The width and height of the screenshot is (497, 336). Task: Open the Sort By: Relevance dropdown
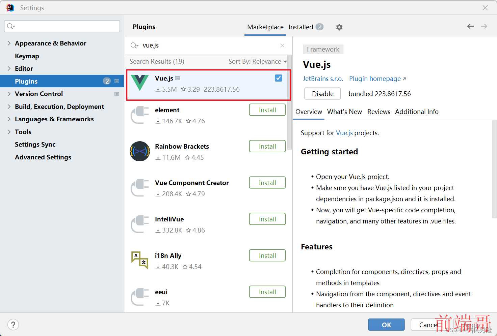[x=258, y=61]
